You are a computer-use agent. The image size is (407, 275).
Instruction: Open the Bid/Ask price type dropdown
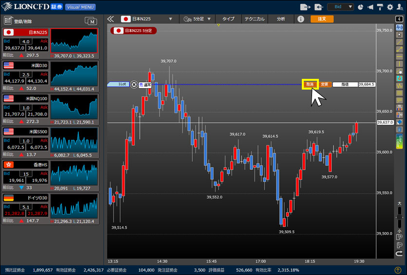341,7
